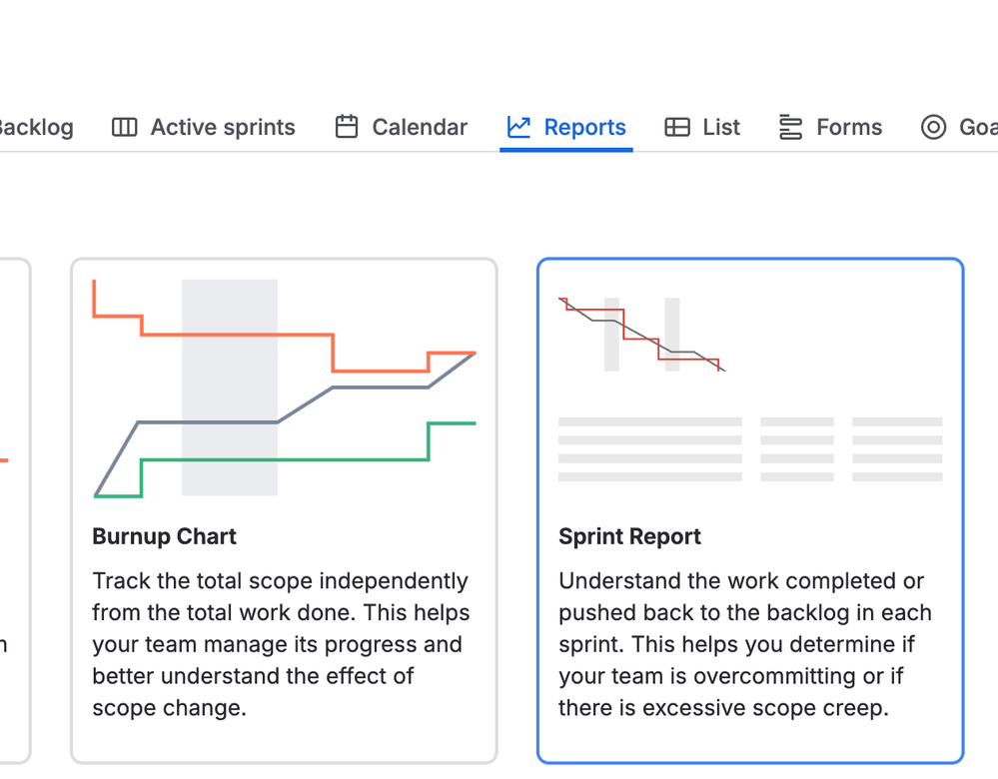998x779 pixels.
Task: Click the Reports line-chart icon
Action: pyautogui.click(x=518, y=127)
